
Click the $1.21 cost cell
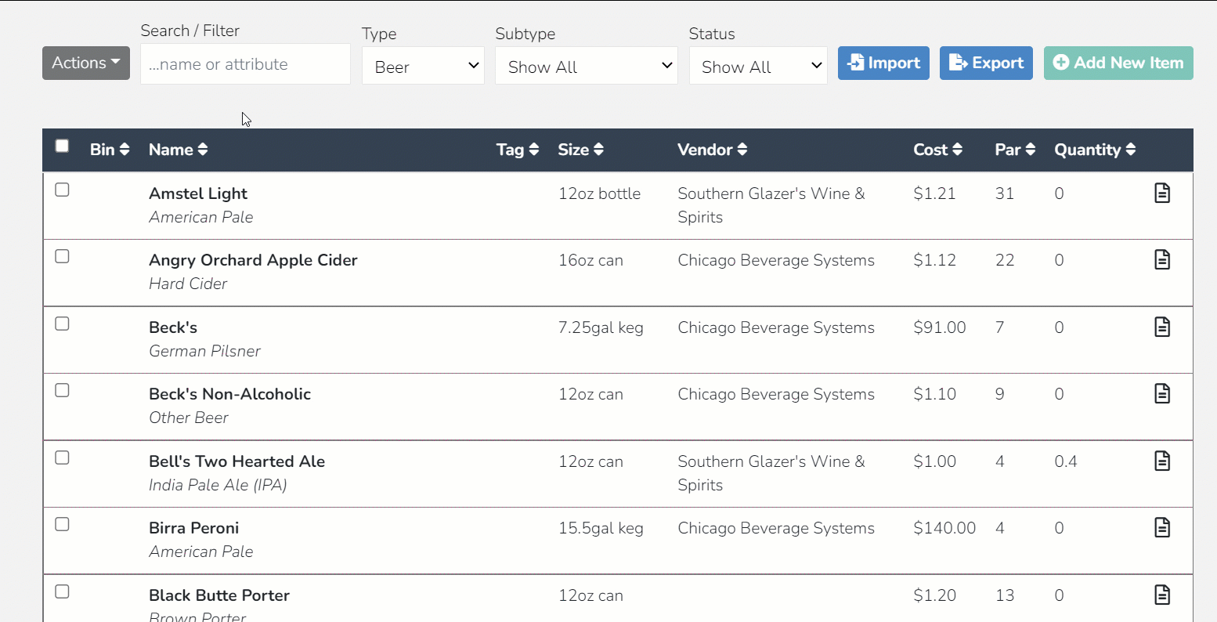pos(934,193)
